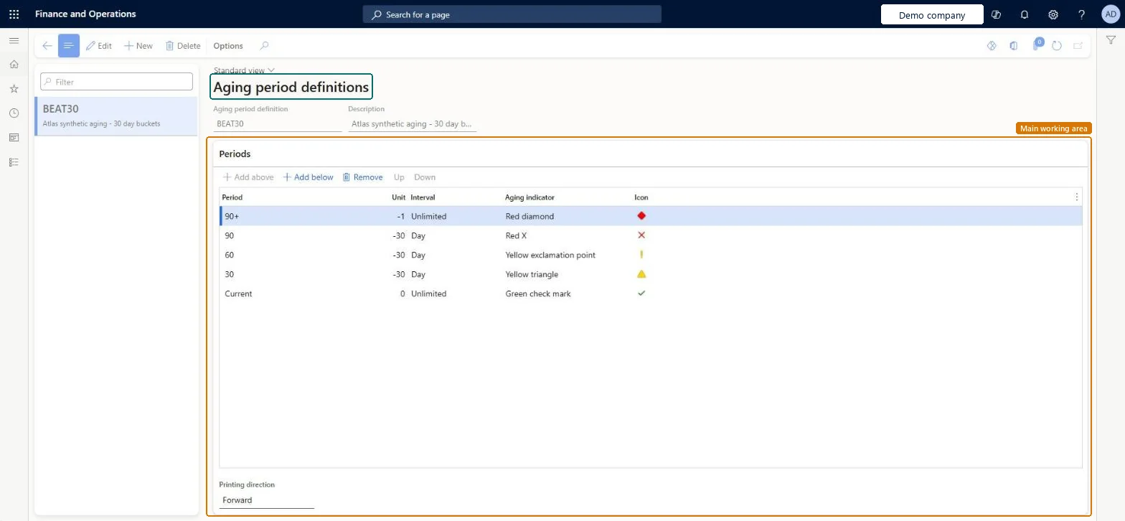
Task: Click the Filter box in list pane
Action: pyautogui.click(x=116, y=82)
